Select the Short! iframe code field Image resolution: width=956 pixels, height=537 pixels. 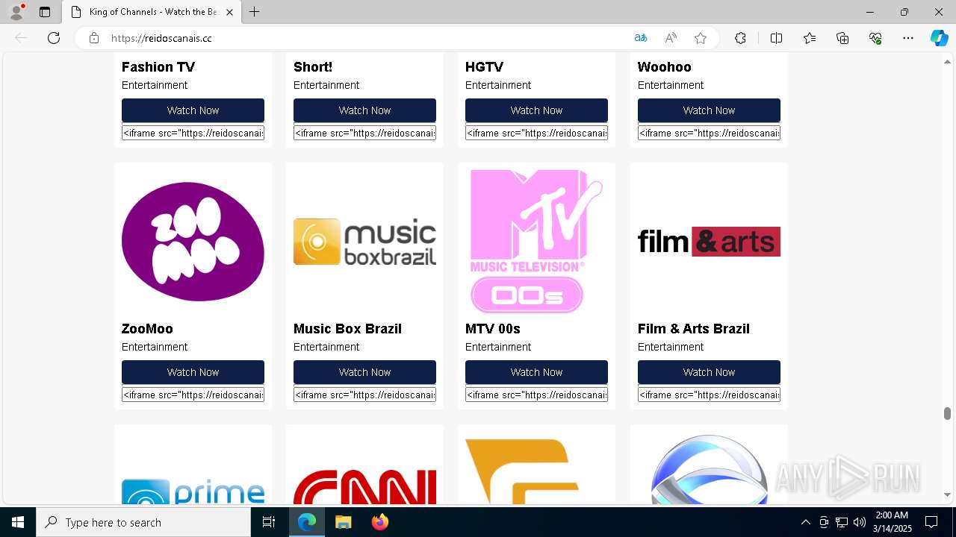point(364,133)
